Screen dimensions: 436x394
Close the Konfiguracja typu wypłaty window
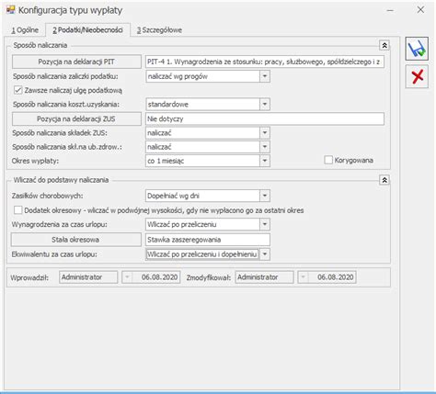[420, 10]
